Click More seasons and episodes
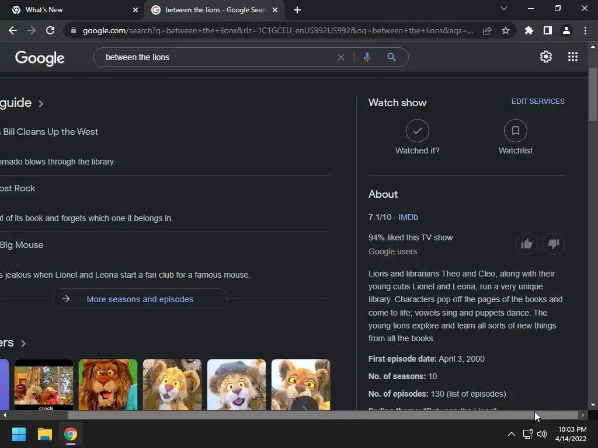The image size is (598, 448). 140,299
